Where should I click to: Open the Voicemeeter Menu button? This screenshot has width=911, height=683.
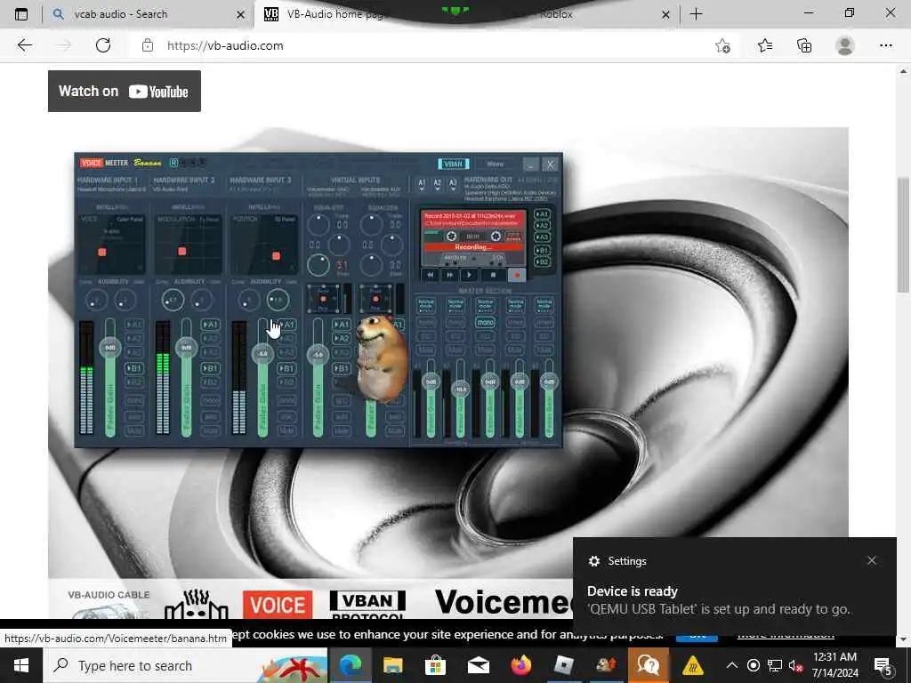(x=496, y=164)
